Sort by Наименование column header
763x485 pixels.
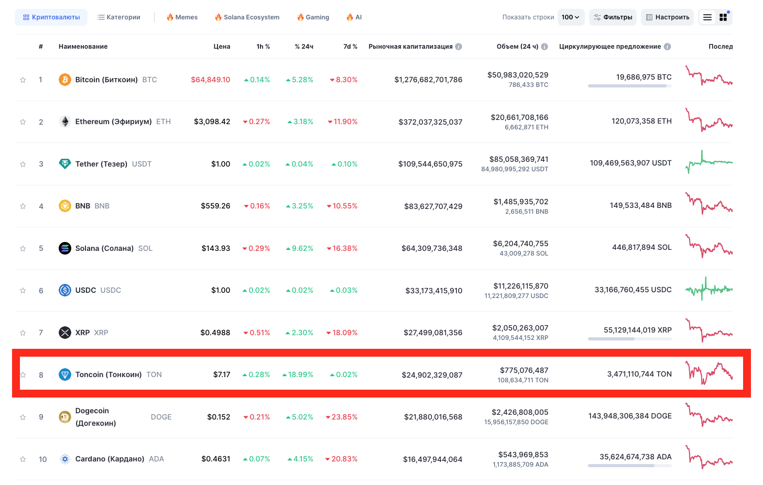[83, 47]
